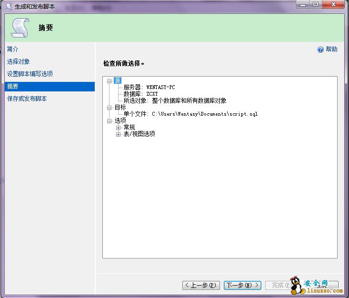Collapse the 选项 tree node
This screenshot has width=349, height=298.
click(x=110, y=121)
